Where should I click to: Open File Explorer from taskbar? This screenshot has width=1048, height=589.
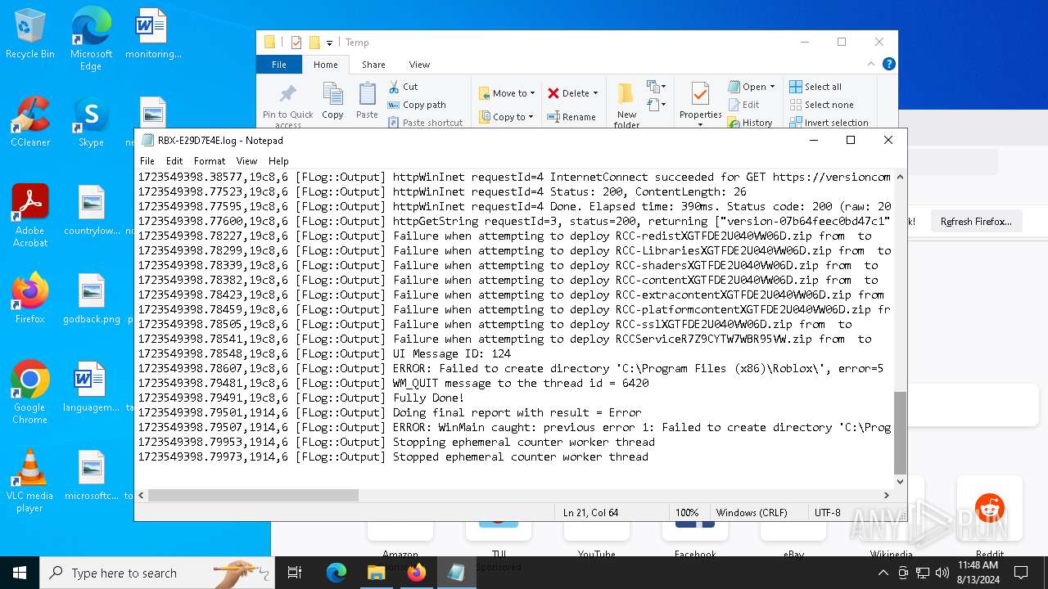pos(376,573)
